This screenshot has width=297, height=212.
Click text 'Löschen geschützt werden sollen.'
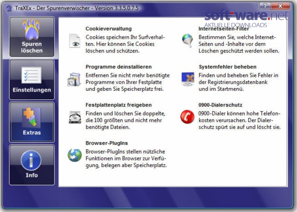tap(239, 51)
